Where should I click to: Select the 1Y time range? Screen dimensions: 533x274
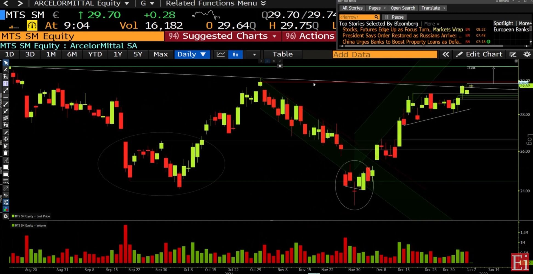point(118,54)
